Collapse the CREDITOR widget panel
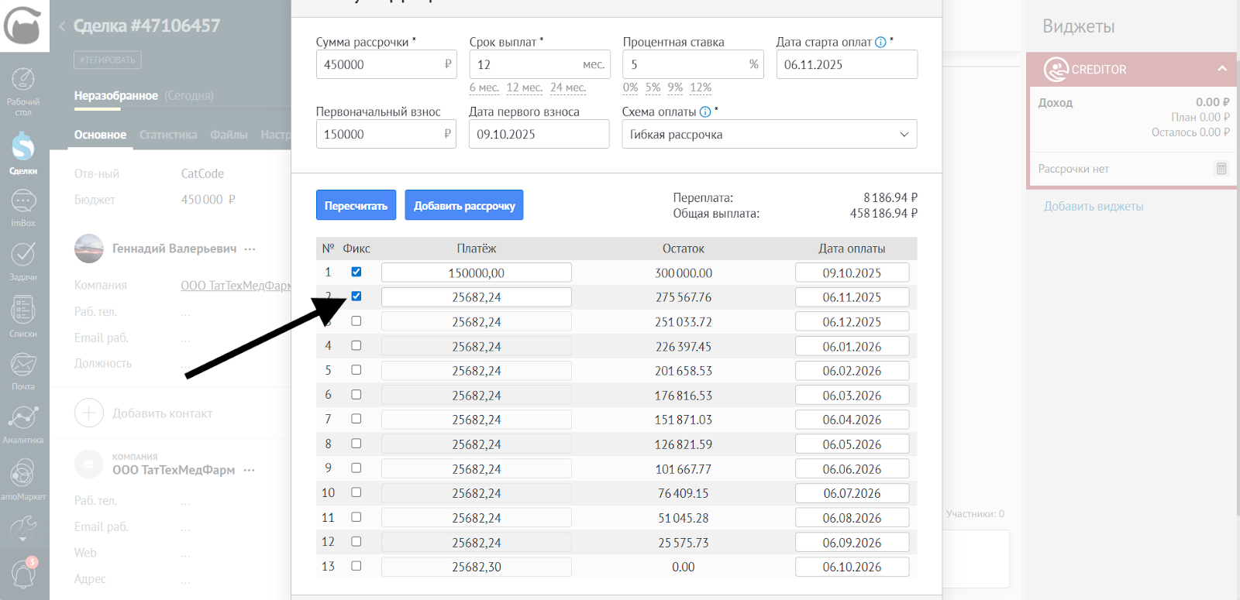Screen dimensions: 1240x600 coord(1222,69)
